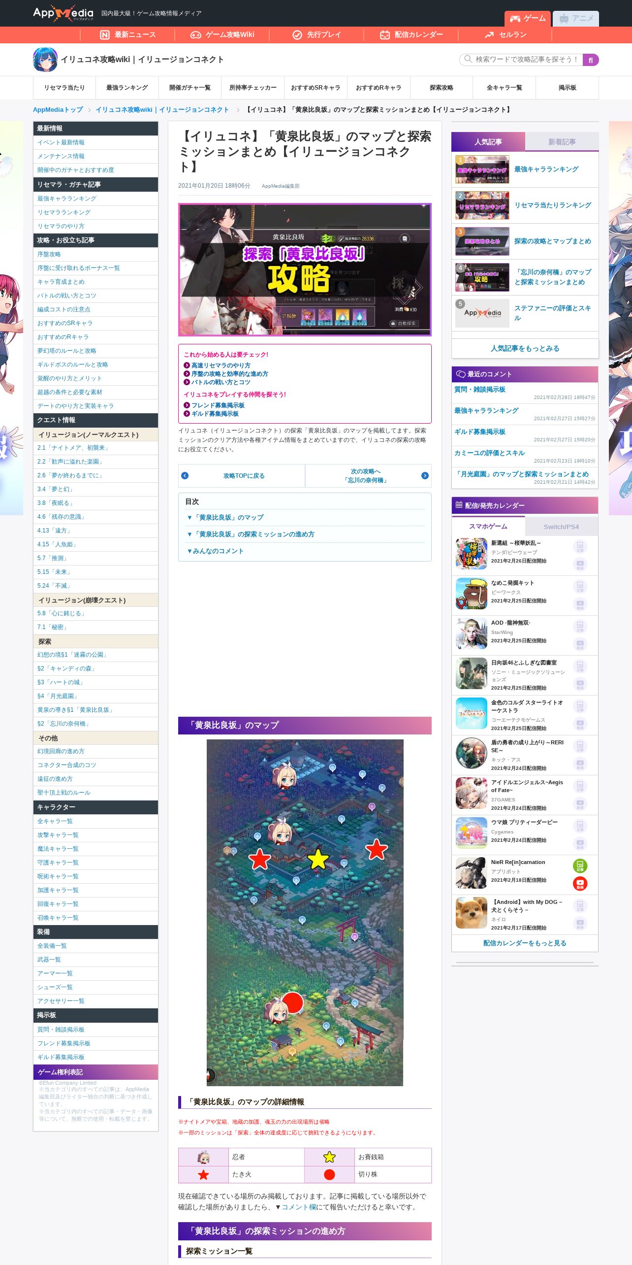This screenshot has height=1265, width=632.
Task: Open リセマラ当たり wiki tab
Action: point(64,88)
